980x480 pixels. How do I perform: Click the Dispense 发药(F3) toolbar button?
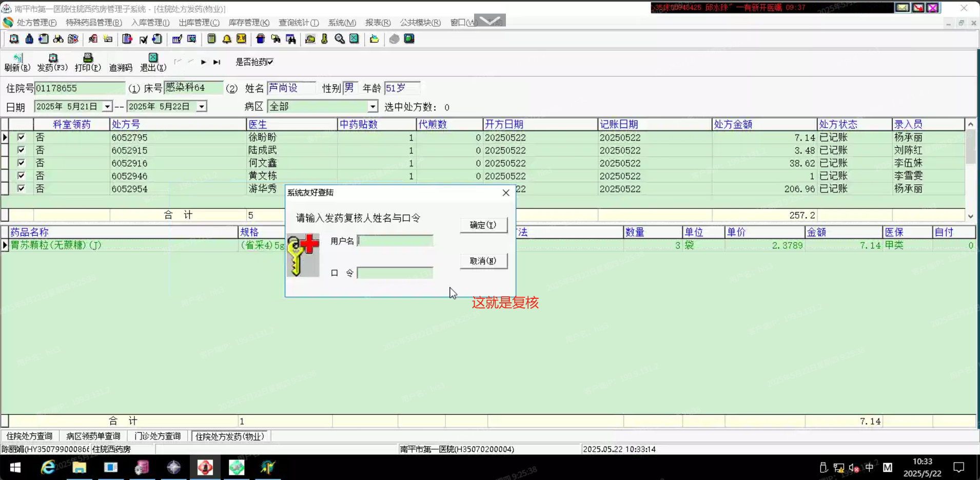coord(52,62)
